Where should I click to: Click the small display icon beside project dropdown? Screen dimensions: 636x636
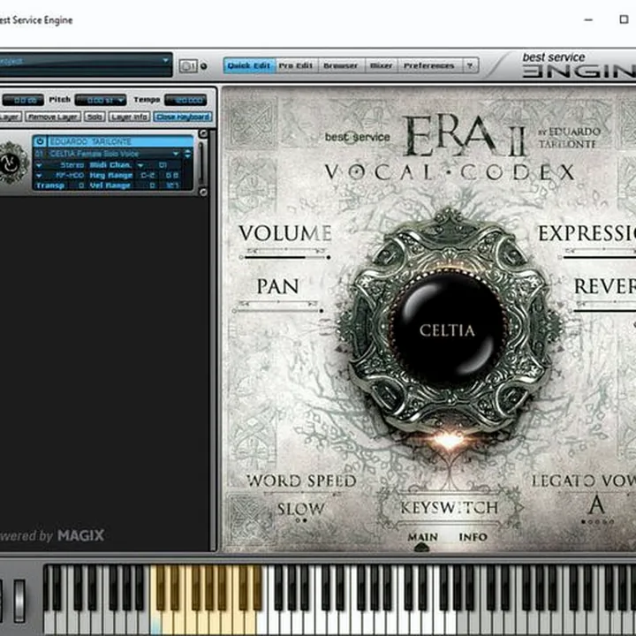coord(188,66)
